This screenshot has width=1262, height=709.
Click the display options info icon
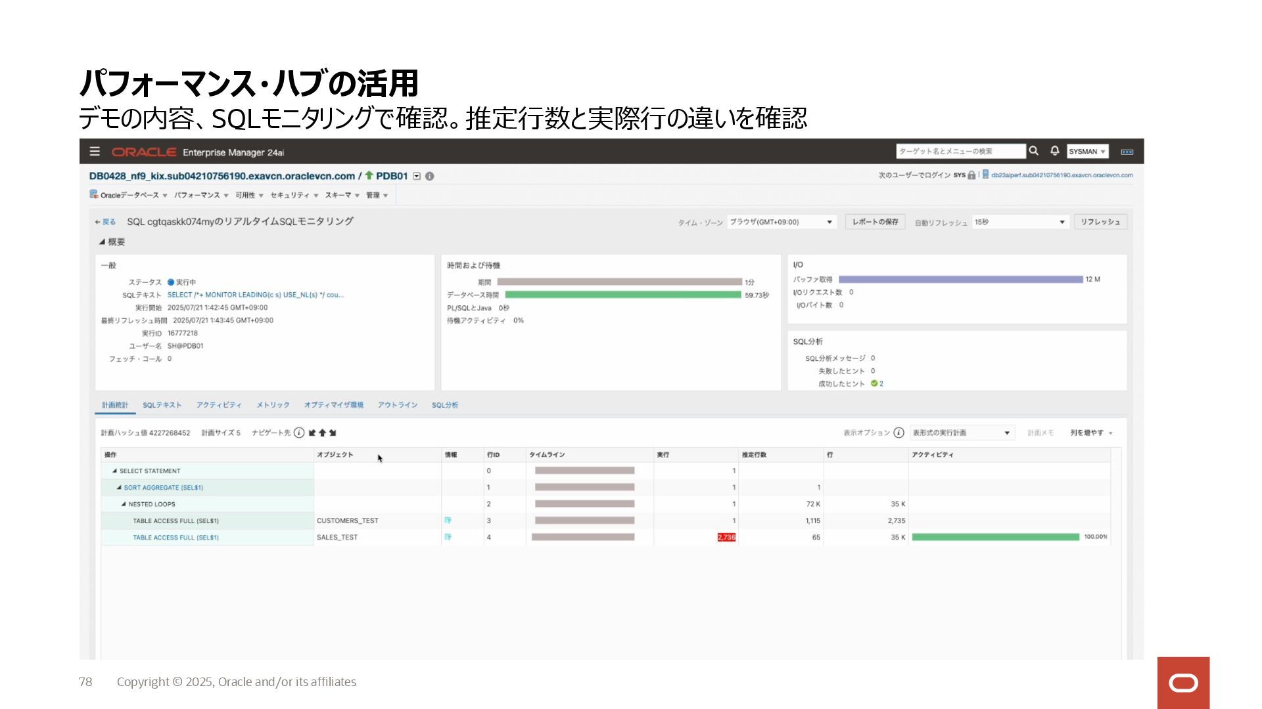pyautogui.click(x=899, y=433)
